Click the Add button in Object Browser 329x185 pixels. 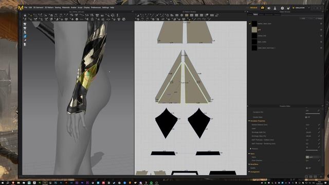[303, 18]
